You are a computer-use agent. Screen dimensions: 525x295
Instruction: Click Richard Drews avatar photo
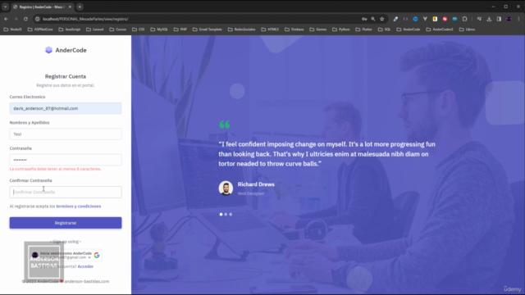tap(226, 188)
